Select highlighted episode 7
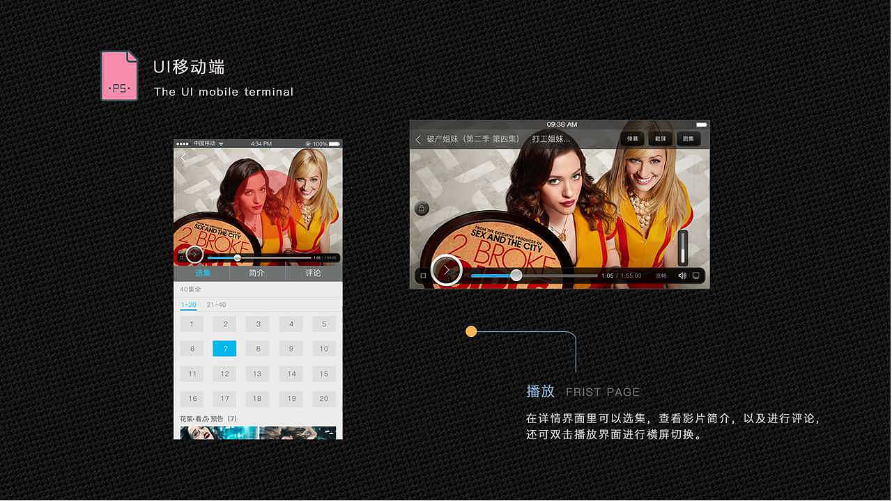892x501 pixels. (225, 349)
